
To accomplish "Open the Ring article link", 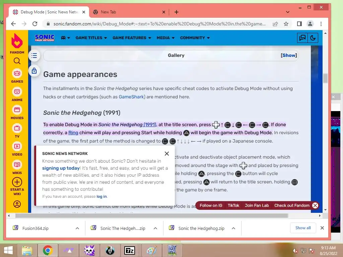I will tap(73, 133).
